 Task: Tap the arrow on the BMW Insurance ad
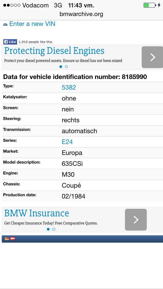coord(136,220)
